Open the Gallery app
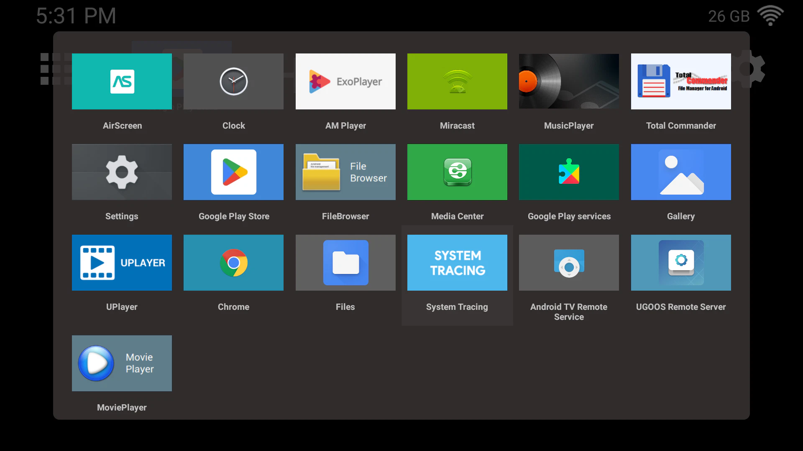Image resolution: width=803 pixels, height=451 pixels. pos(681,172)
